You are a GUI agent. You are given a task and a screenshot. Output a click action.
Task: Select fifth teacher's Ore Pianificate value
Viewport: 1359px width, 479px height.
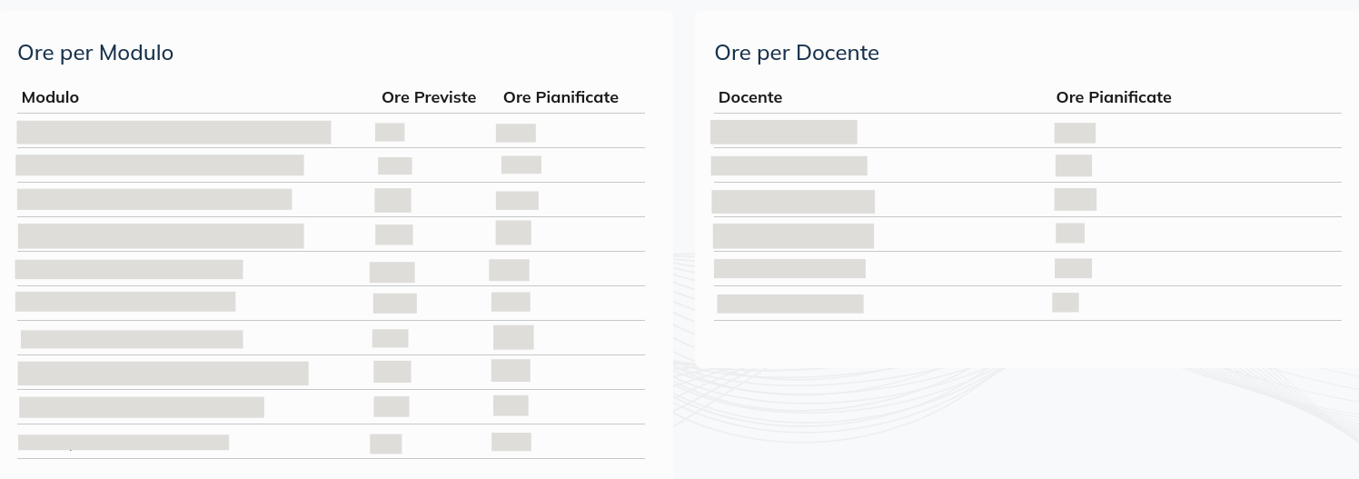tap(1073, 268)
